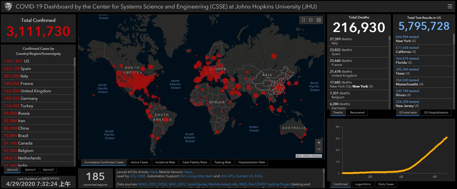Zoom in on the map
This screenshot has width=457, height=189.
tap(319, 143)
